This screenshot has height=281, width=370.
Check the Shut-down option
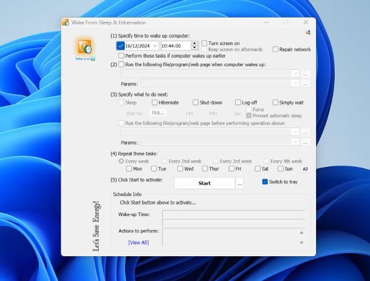[195, 103]
